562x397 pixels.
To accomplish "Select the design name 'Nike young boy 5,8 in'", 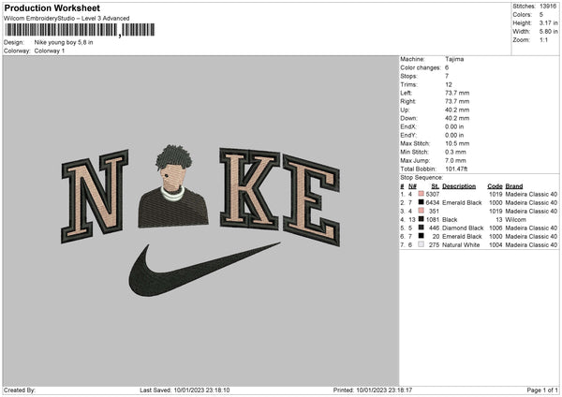I will pos(64,42).
